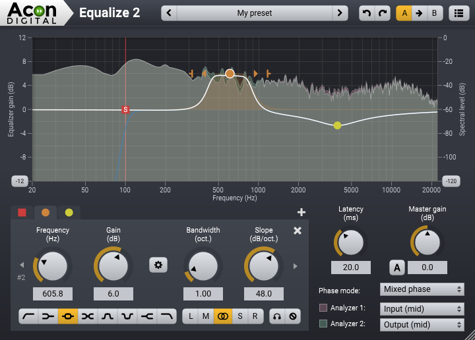This screenshot has width=475, height=340.
Task: Click the right outer bandwidth handle
Action: coord(269,74)
